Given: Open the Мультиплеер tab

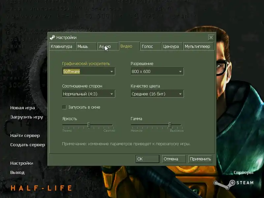Looking at the screenshot, I should click(198, 47).
